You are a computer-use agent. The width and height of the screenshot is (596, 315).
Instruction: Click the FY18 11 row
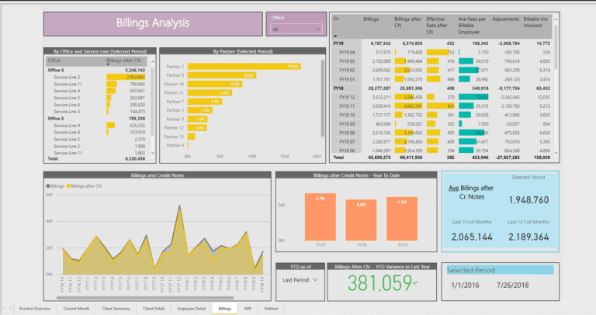(x=442, y=106)
